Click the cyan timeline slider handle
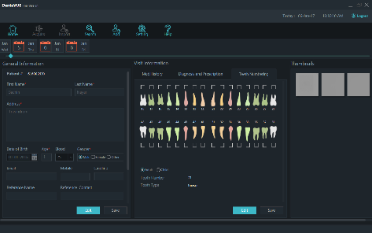 click(x=11, y=56)
